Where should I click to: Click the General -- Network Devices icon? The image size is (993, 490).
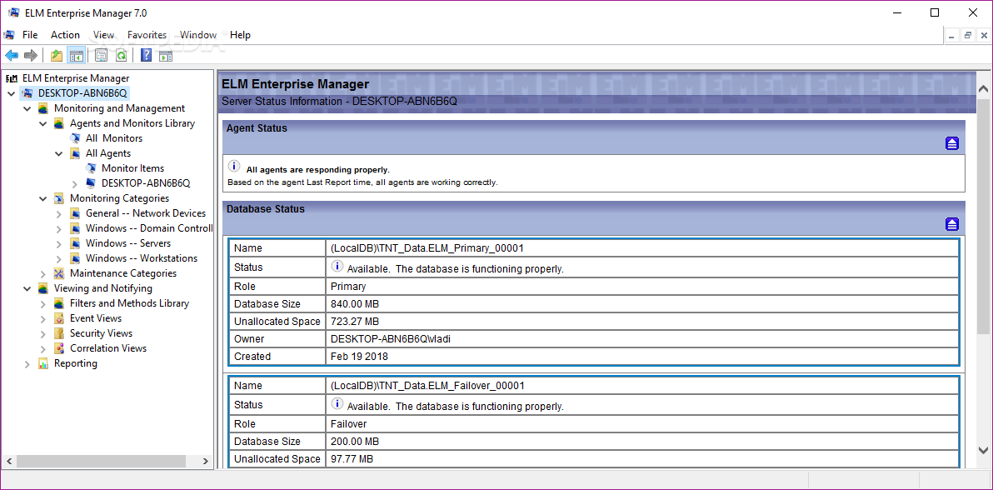(75, 213)
